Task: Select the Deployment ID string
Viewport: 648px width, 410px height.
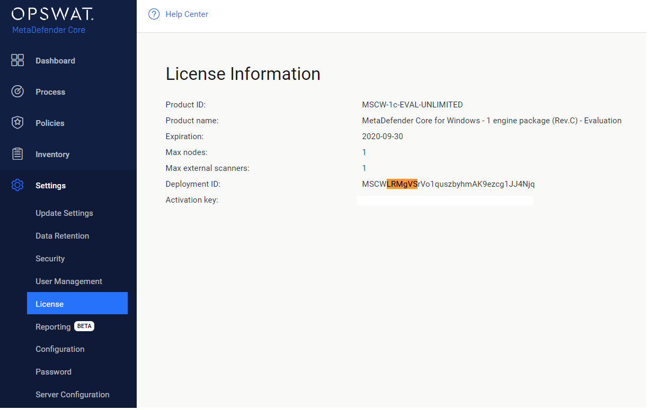Action: [448, 184]
